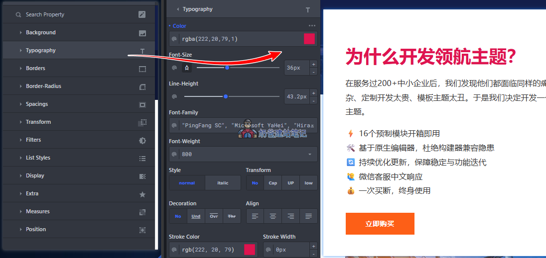Click the Spacings box icon
This screenshot has width=546, height=258.
[x=142, y=105]
